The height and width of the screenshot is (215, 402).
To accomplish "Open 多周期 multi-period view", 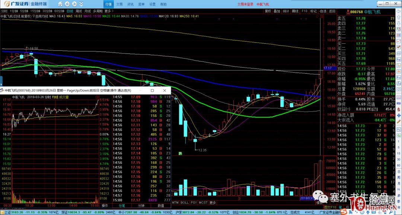I will (x=98, y=11).
